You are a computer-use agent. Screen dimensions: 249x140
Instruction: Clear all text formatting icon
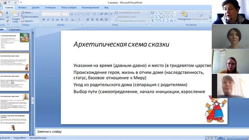[81, 14]
